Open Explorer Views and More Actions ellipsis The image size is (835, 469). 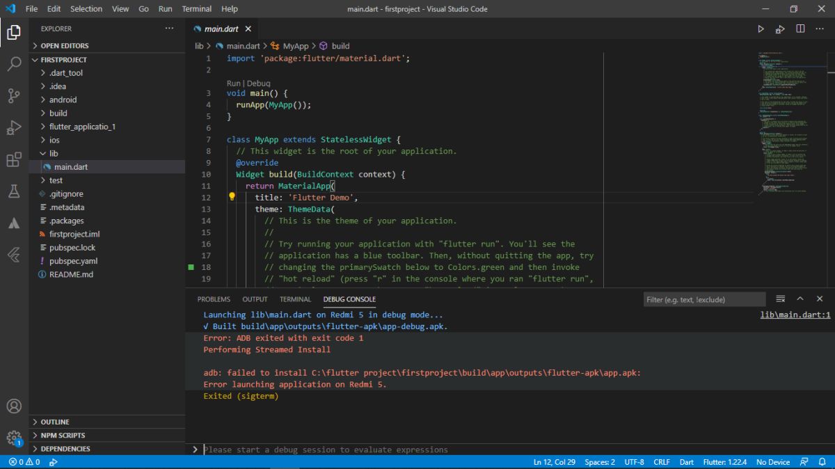point(169,29)
